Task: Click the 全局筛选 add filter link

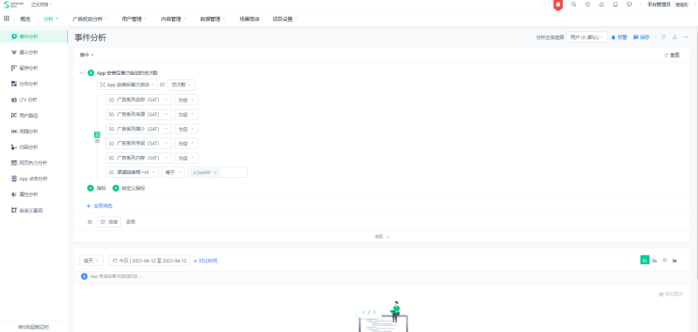Action: pos(99,206)
